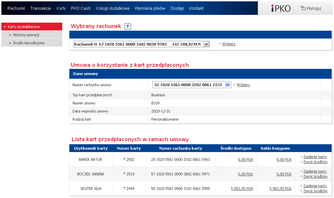The image size is (334, 198).
Task: Open the Dostęp menu
Action: [x=177, y=8]
